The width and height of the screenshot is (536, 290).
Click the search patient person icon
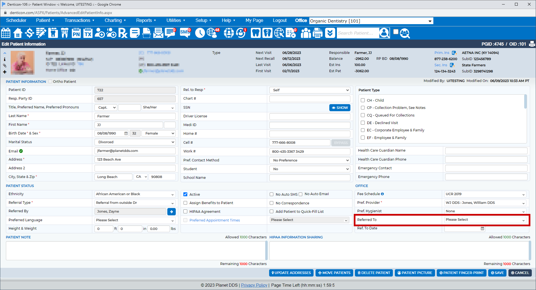click(x=384, y=33)
